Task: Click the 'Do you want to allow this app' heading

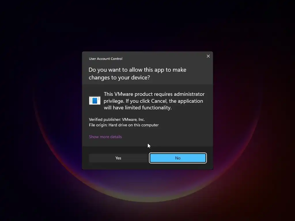Action: click(137, 73)
